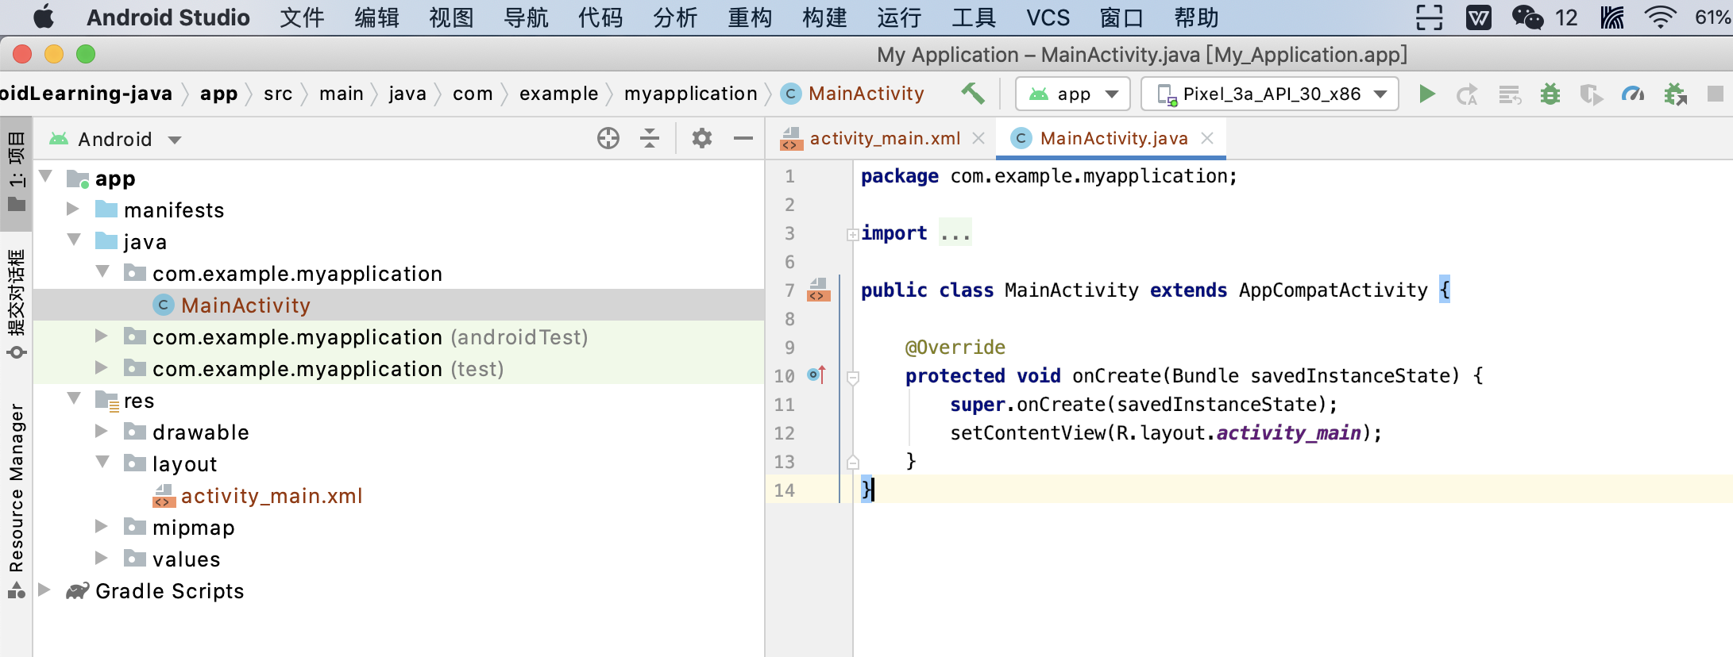Screen dimensions: 1733x657
Task: Click AppCompatActivity in class declaration
Action: point(1333,290)
